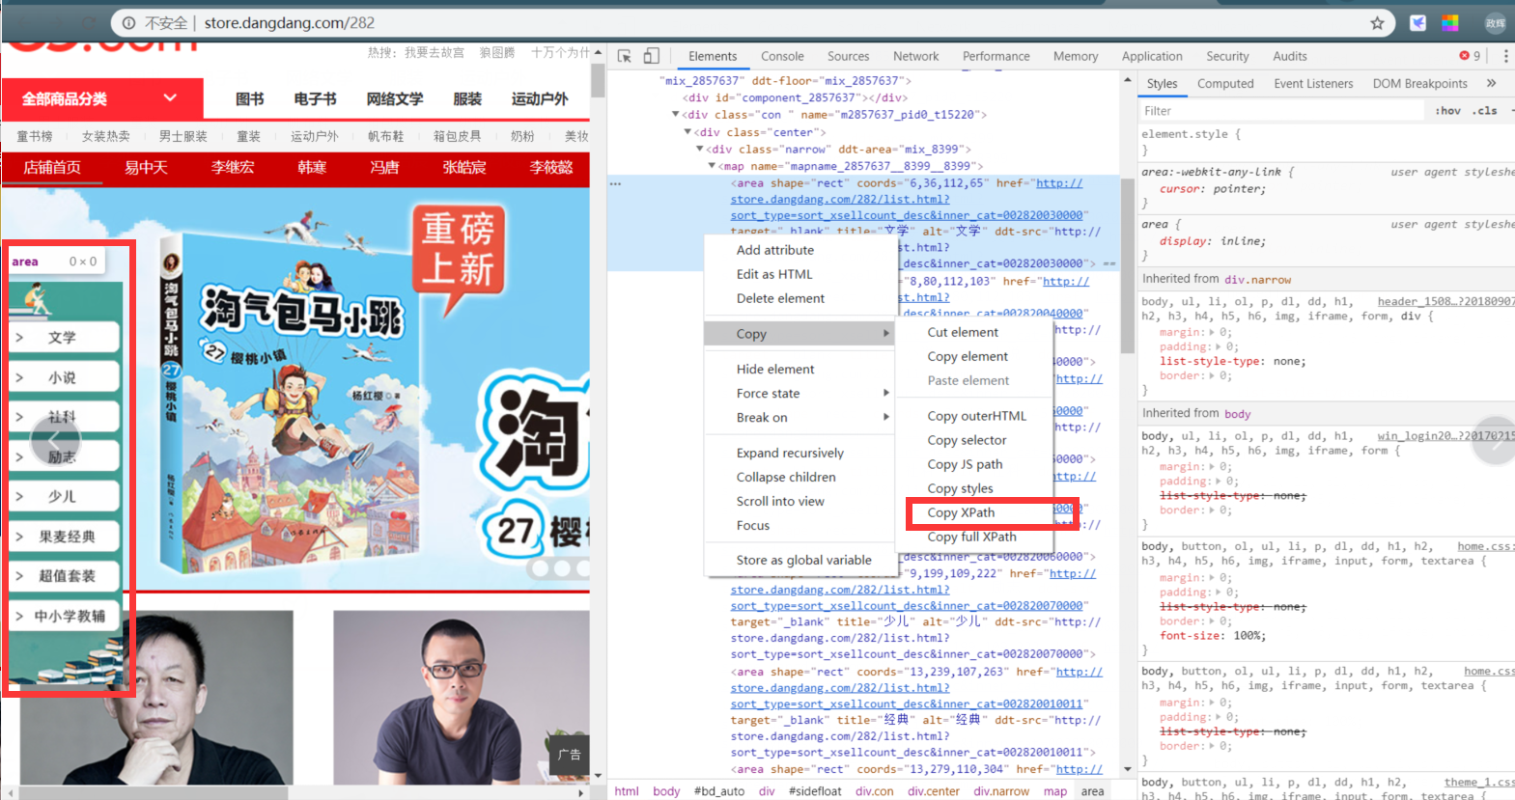Bookmark this page with the star icon
Screen dimensions: 1515x800
[1377, 23]
